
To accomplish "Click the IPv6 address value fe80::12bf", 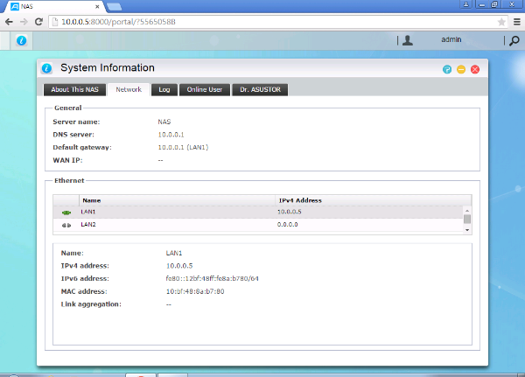I will tap(213, 278).
